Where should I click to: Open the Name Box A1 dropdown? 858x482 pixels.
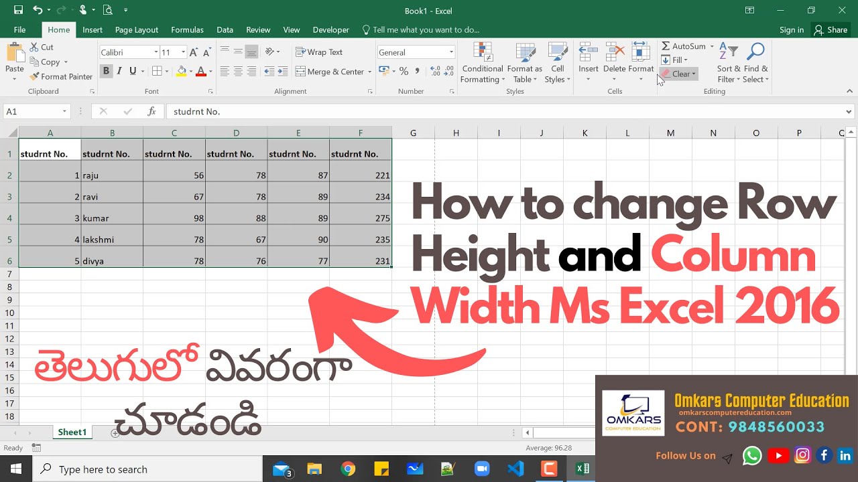coord(65,112)
